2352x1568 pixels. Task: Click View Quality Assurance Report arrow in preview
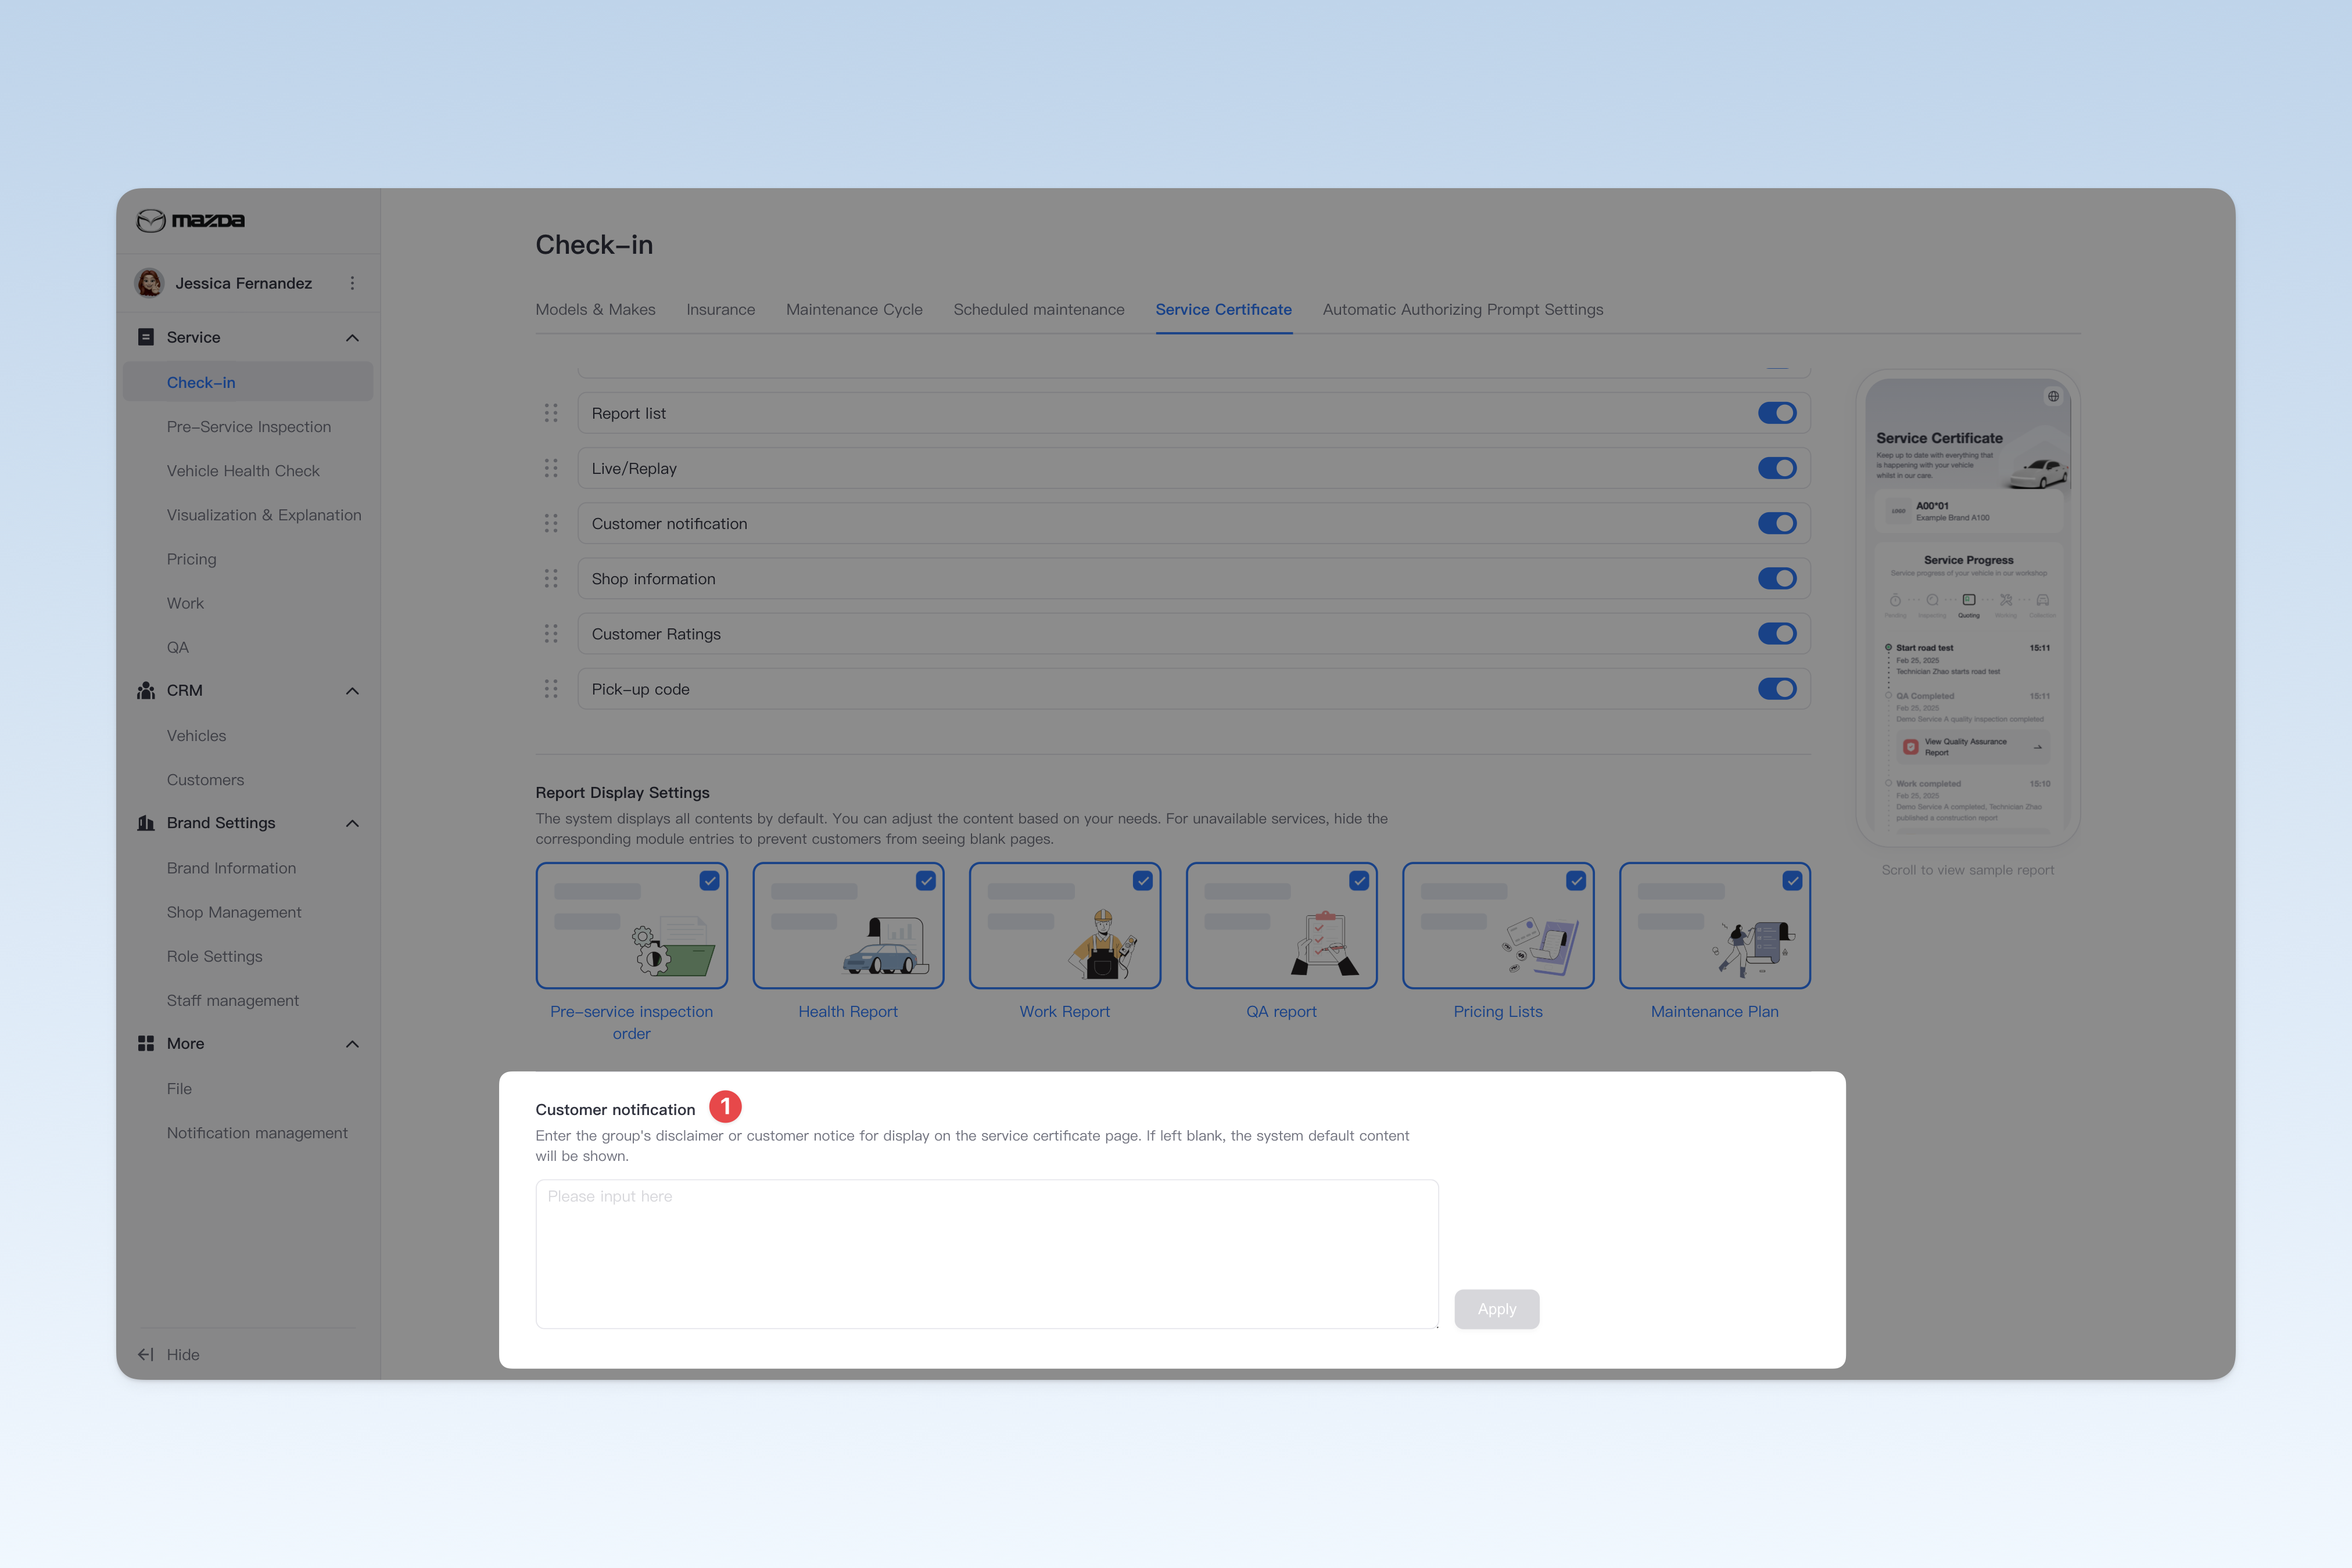pos(2038,747)
